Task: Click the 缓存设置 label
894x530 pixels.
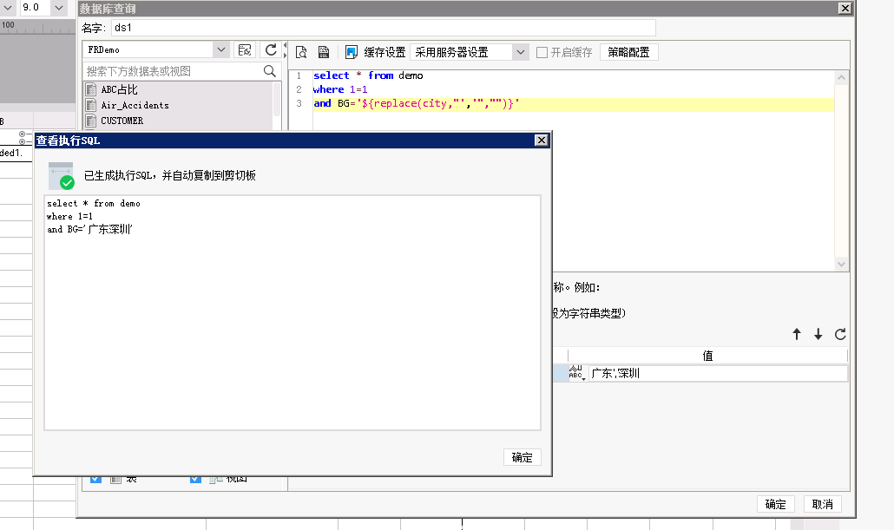Action: 385,52
